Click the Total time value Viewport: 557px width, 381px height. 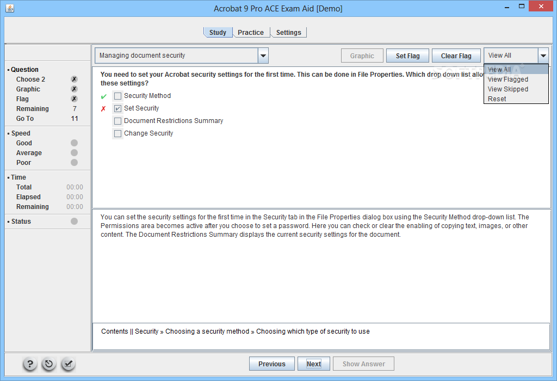tap(75, 187)
